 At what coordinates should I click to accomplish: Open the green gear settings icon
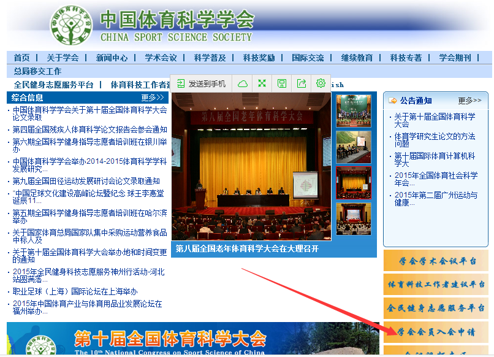(x=321, y=83)
